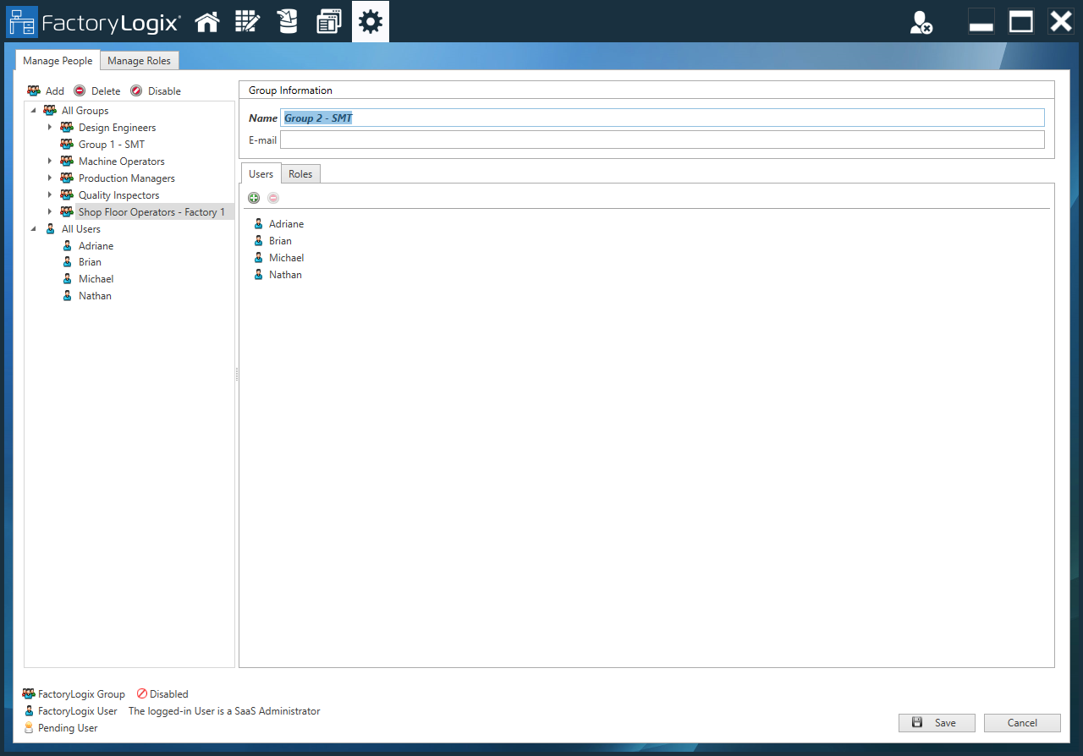Open the grid-with-pencil module icon

tap(247, 22)
